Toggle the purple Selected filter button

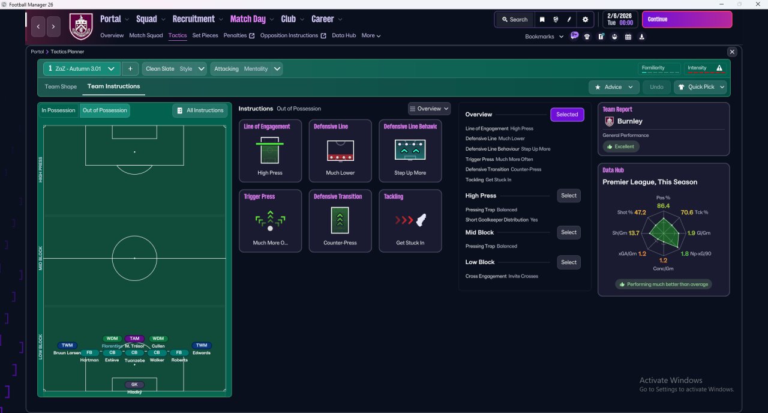point(567,115)
